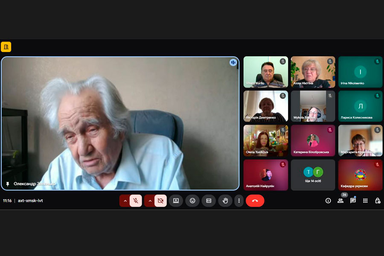Click muted mic icon on Mykola tile
The width and height of the screenshot is (384, 256).
click(330, 96)
